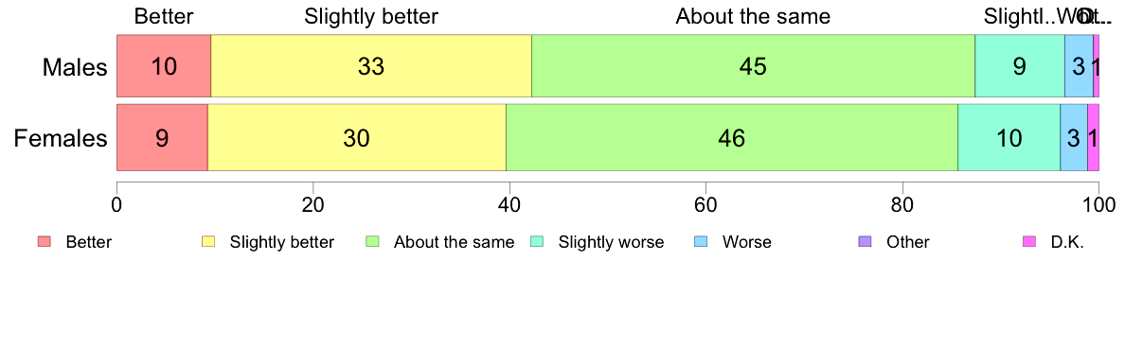Click the Females row label
This screenshot has width=1125, height=348.
click(x=62, y=138)
